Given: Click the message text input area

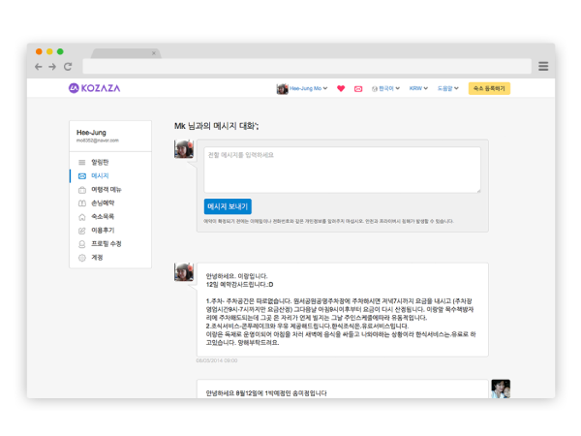Looking at the screenshot, I should point(342,170).
